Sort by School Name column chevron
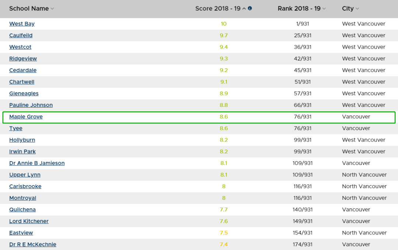This screenshot has width=398, height=250. point(52,8)
